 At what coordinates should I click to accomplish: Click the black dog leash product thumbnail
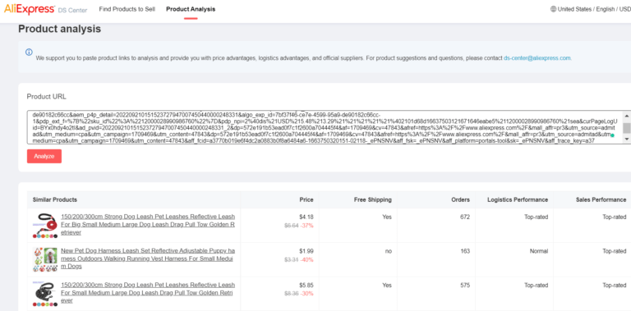pyautogui.click(x=45, y=293)
